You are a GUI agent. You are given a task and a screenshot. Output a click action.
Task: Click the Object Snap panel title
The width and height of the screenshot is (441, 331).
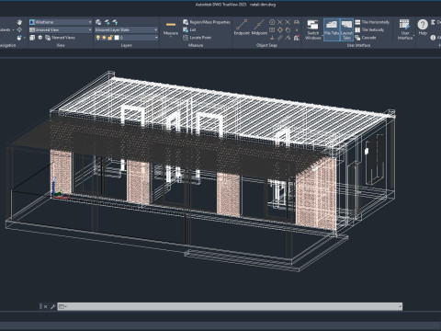[266, 45]
